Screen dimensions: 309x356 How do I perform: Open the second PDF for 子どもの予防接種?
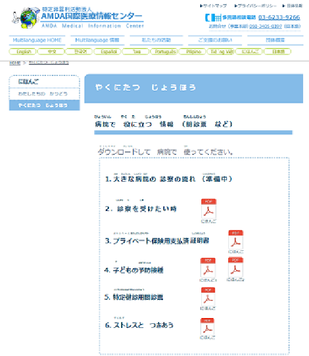pos(236,267)
